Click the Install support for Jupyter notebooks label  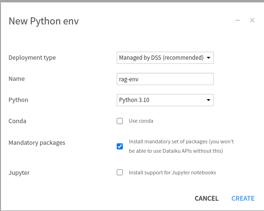[x=172, y=172]
